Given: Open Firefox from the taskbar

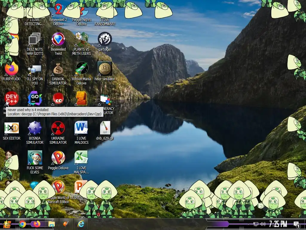Looking at the screenshot, I should [x=37, y=224].
